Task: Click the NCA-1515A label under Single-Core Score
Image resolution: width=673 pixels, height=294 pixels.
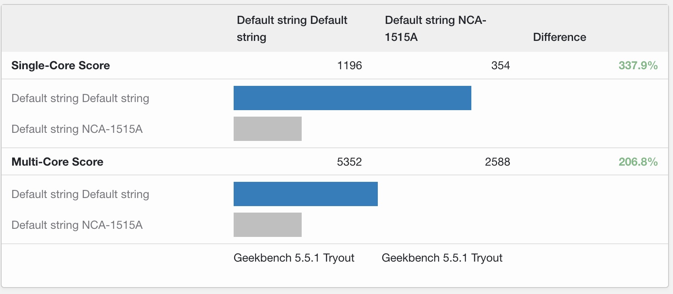Action: coord(77,129)
